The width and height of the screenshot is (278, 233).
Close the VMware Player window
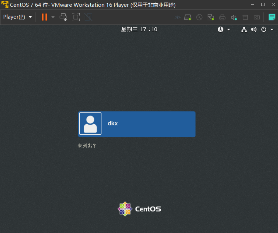273,5
